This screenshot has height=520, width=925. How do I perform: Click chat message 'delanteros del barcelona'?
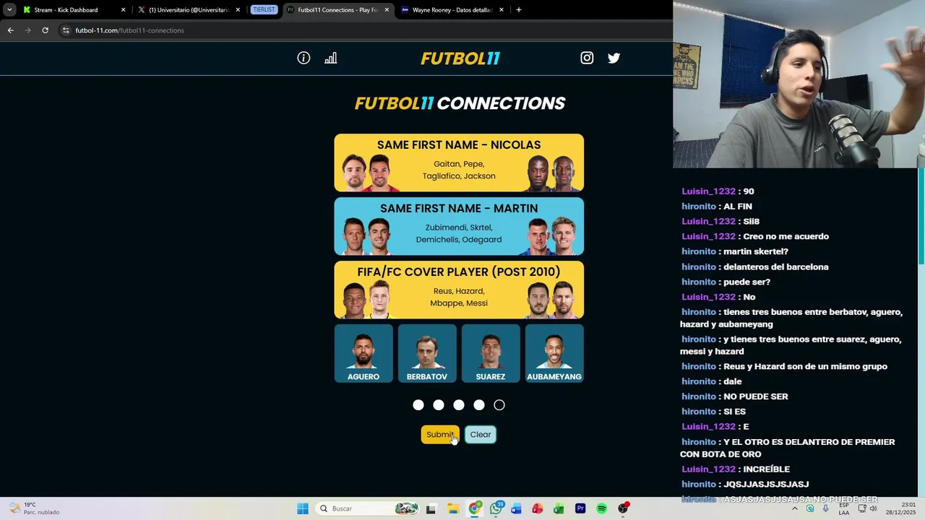coord(776,266)
